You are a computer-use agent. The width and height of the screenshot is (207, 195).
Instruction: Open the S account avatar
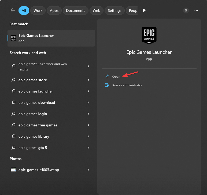(x=186, y=10)
